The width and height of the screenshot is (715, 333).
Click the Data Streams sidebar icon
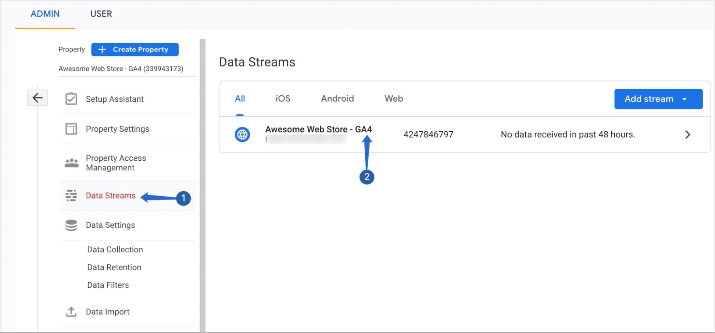[x=71, y=196]
